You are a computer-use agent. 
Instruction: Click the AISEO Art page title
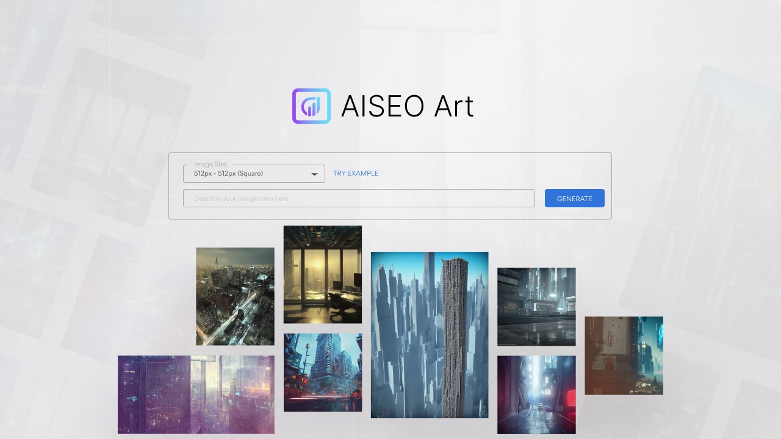coord(408,106)
